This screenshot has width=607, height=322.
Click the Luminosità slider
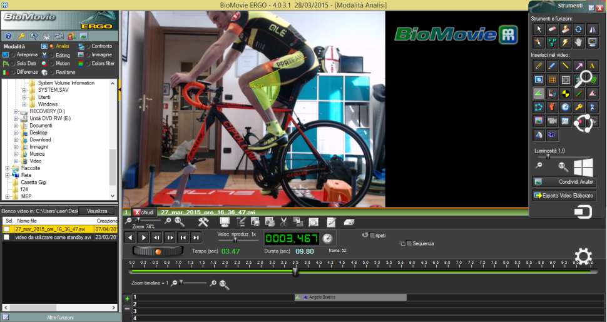(563, 157)
